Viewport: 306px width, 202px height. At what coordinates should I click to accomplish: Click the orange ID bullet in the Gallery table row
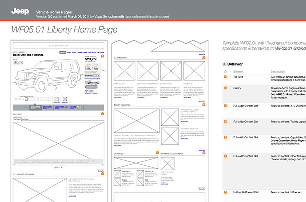225,88
